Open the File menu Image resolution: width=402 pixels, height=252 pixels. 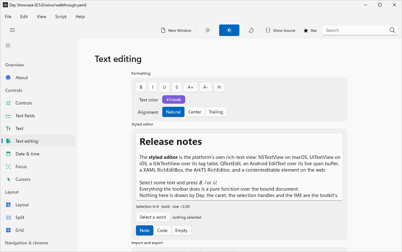[x=8, y=17]
